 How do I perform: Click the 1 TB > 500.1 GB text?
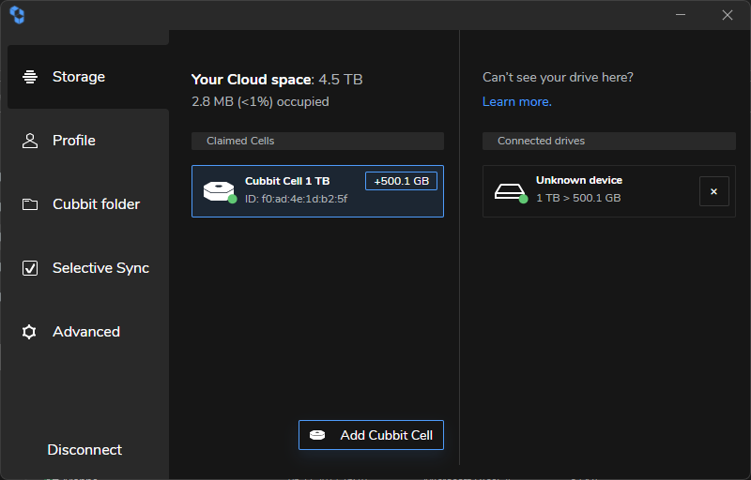[578, 198]
